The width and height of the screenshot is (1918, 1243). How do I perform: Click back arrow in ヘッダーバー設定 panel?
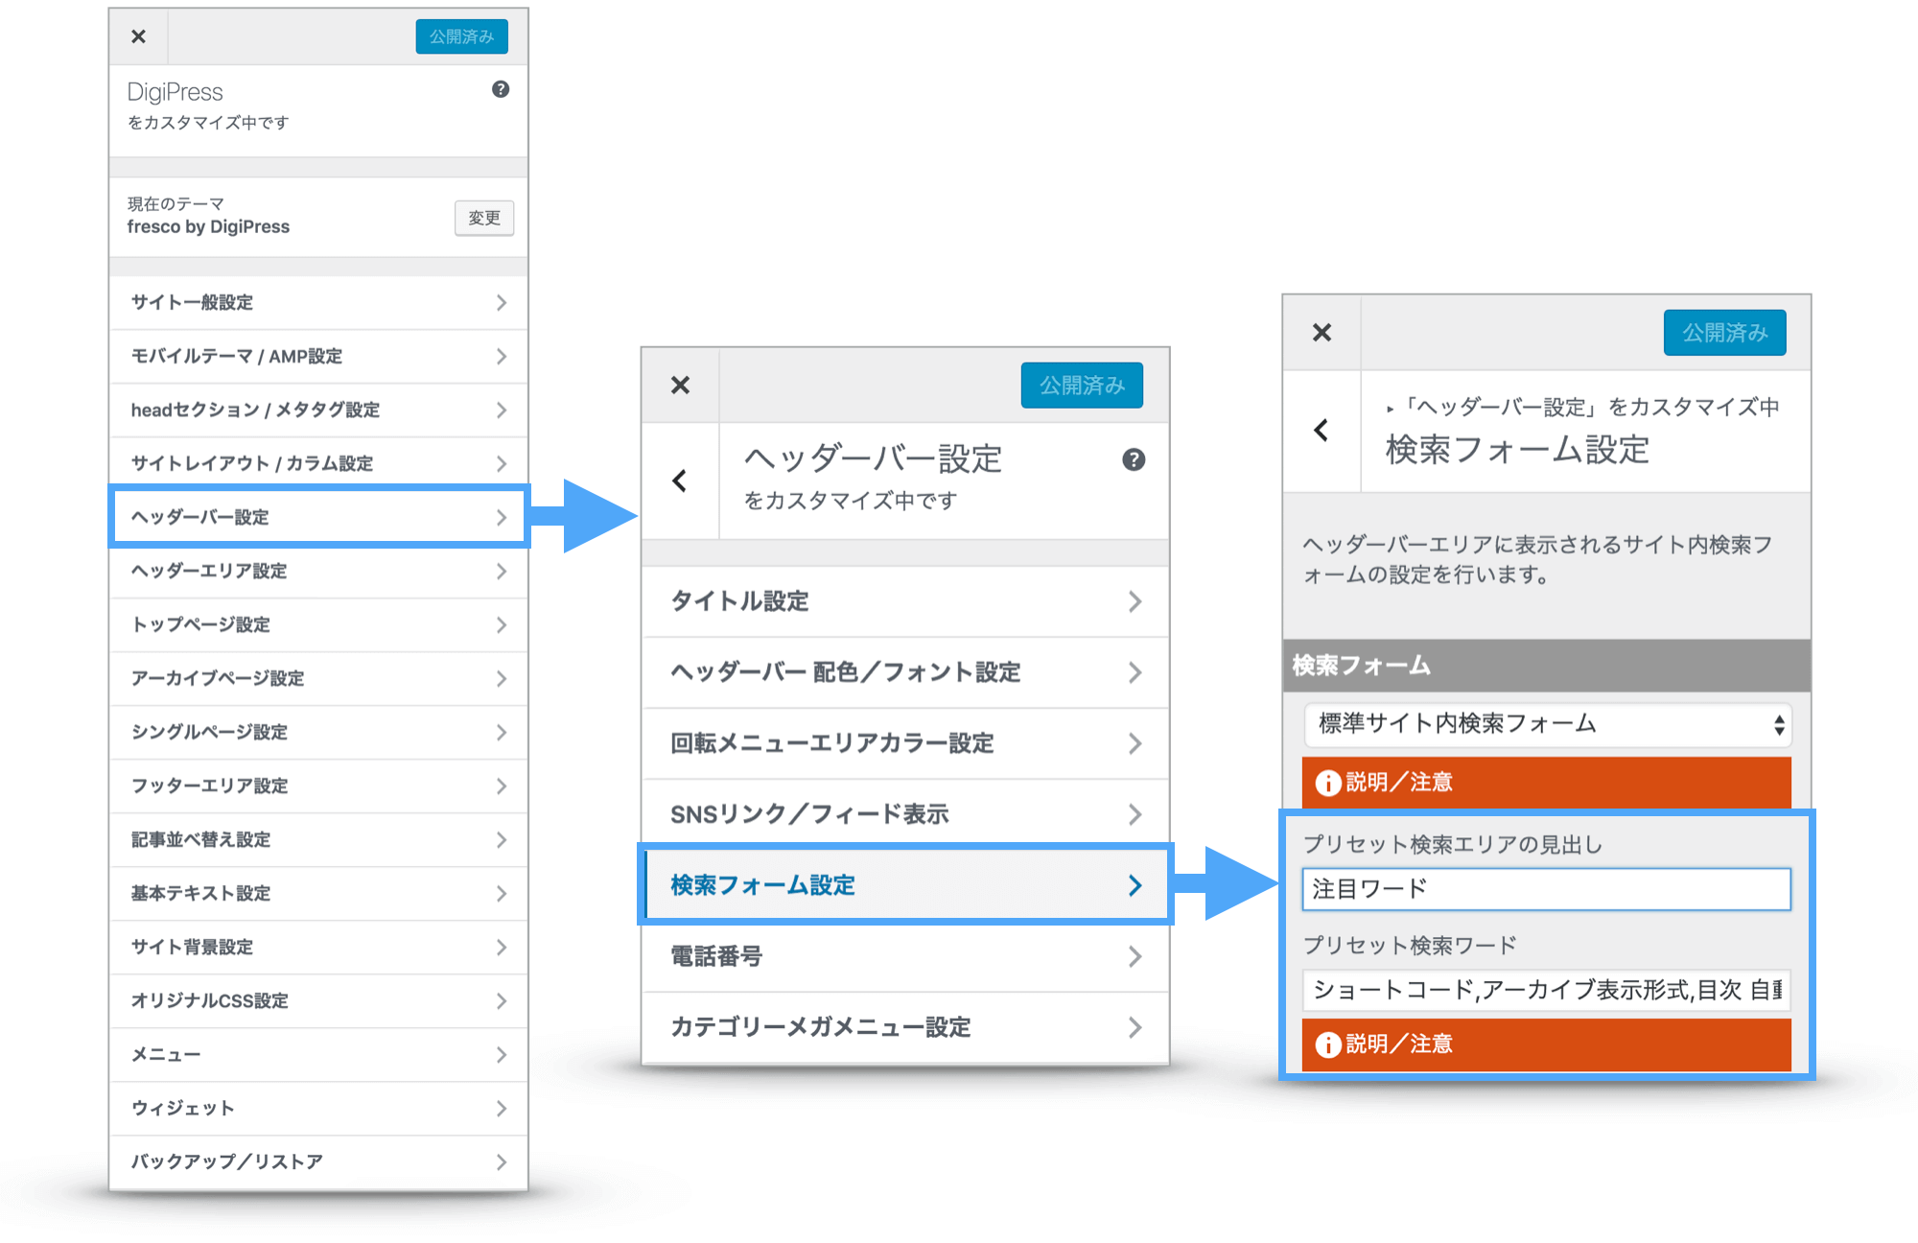680,481
